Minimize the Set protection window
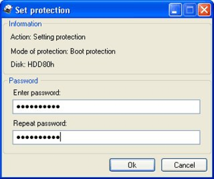The width and height of the screenshot is (214, 179). 175,10
